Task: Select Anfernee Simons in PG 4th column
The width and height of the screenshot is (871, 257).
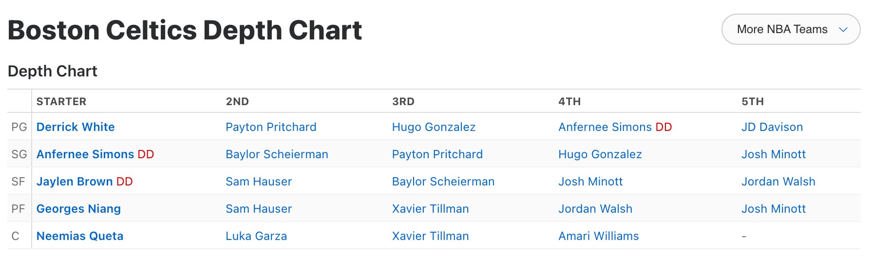Action: pos(605,127)
